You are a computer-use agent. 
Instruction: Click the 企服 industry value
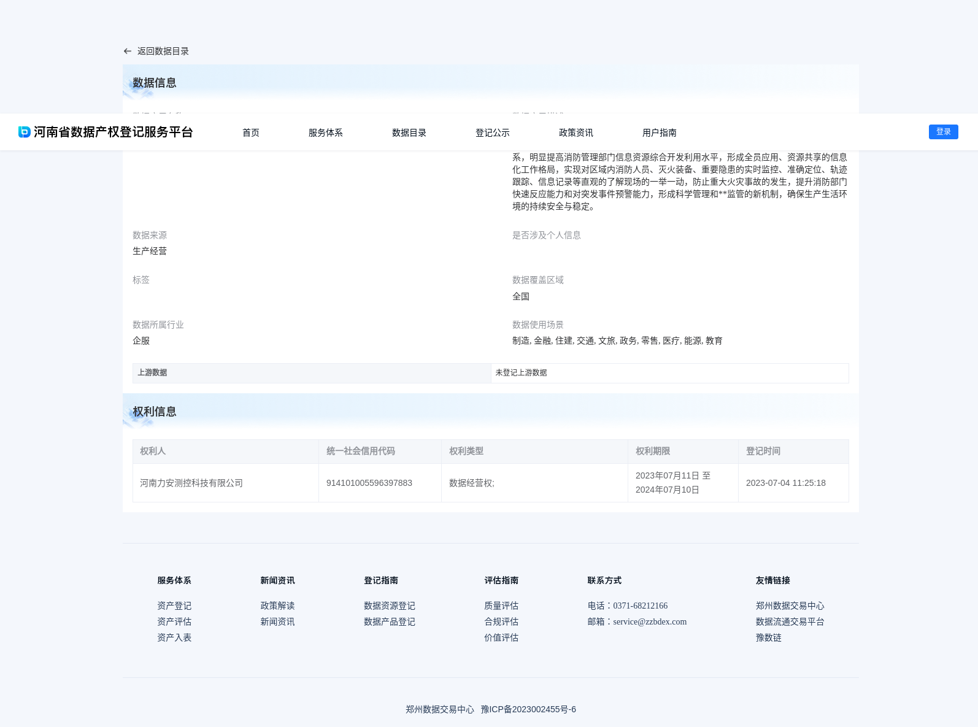point(141,340)
